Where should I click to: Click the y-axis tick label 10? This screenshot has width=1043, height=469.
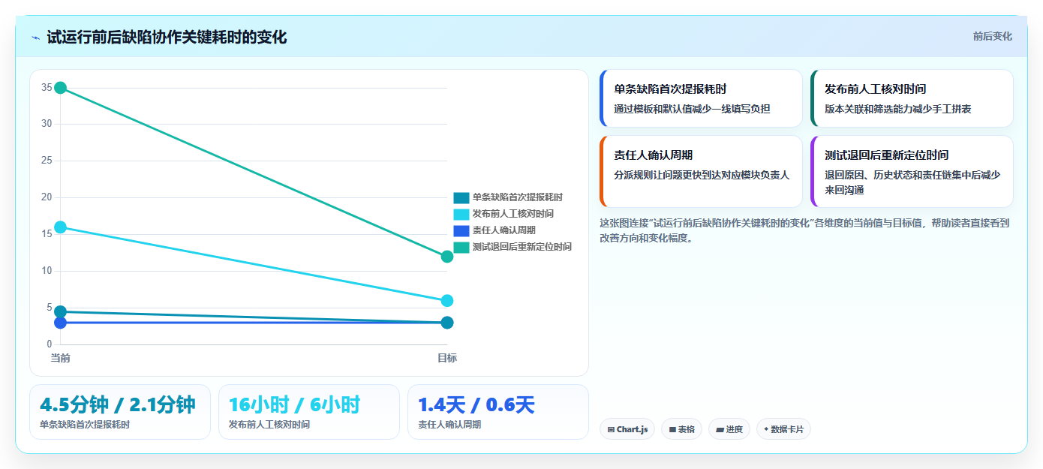coord(47,271)
